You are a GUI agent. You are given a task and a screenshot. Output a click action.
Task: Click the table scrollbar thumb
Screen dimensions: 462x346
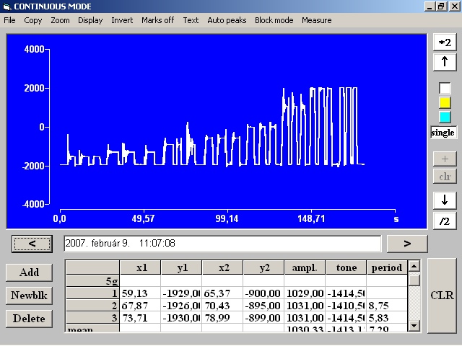point(414,280)
